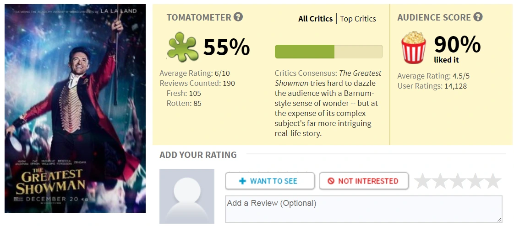This screenshot has width=514, height=226.
Task: Rate the movie three stars
Action: [x=458, y=181]
